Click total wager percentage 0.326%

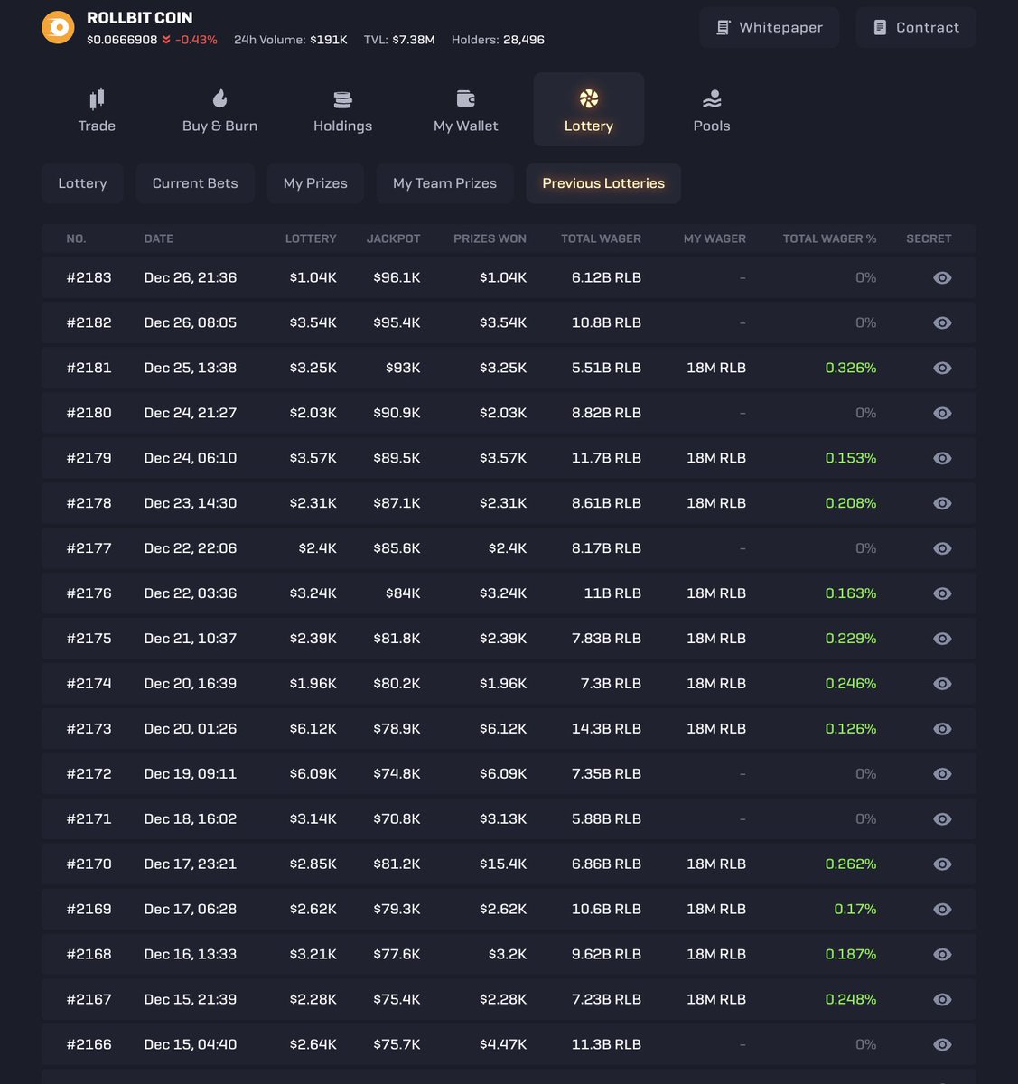(851, 369)
